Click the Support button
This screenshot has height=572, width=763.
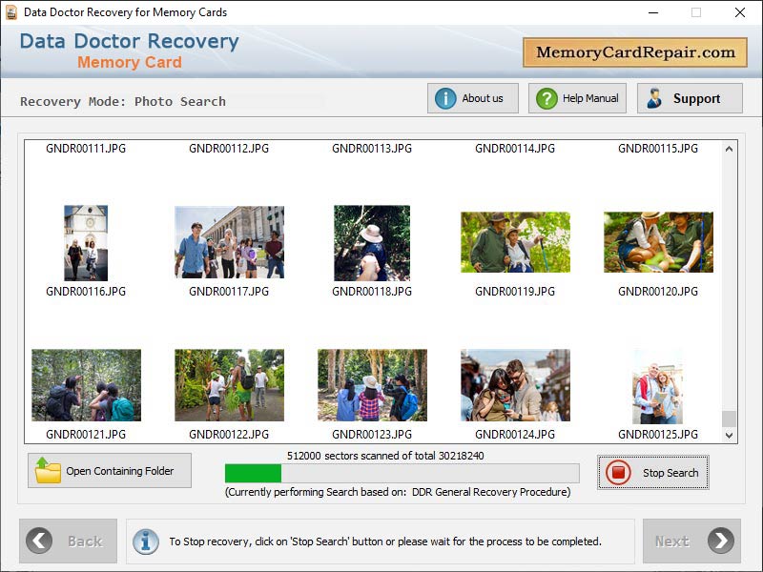point(690,97)
